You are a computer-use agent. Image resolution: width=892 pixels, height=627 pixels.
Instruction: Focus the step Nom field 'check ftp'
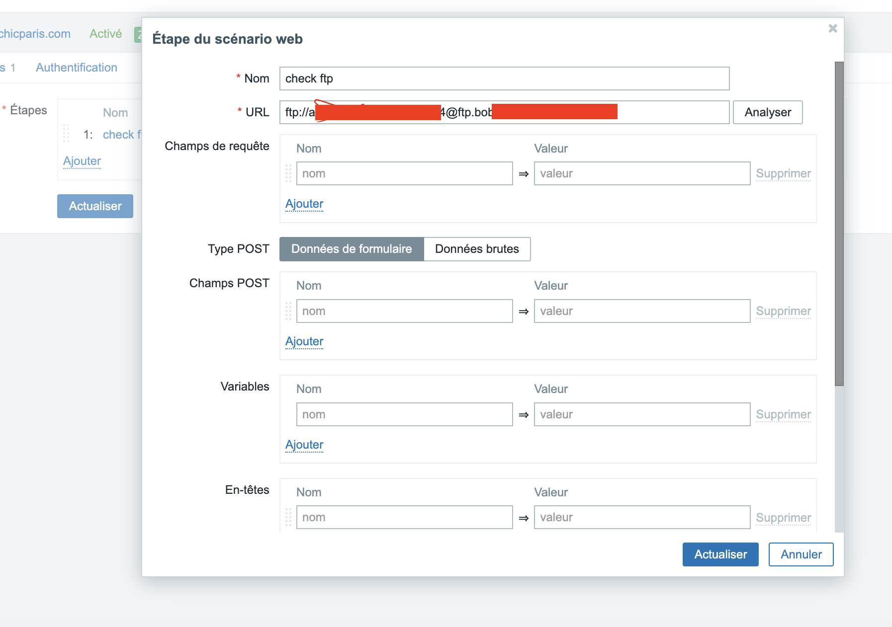point(504,78)
